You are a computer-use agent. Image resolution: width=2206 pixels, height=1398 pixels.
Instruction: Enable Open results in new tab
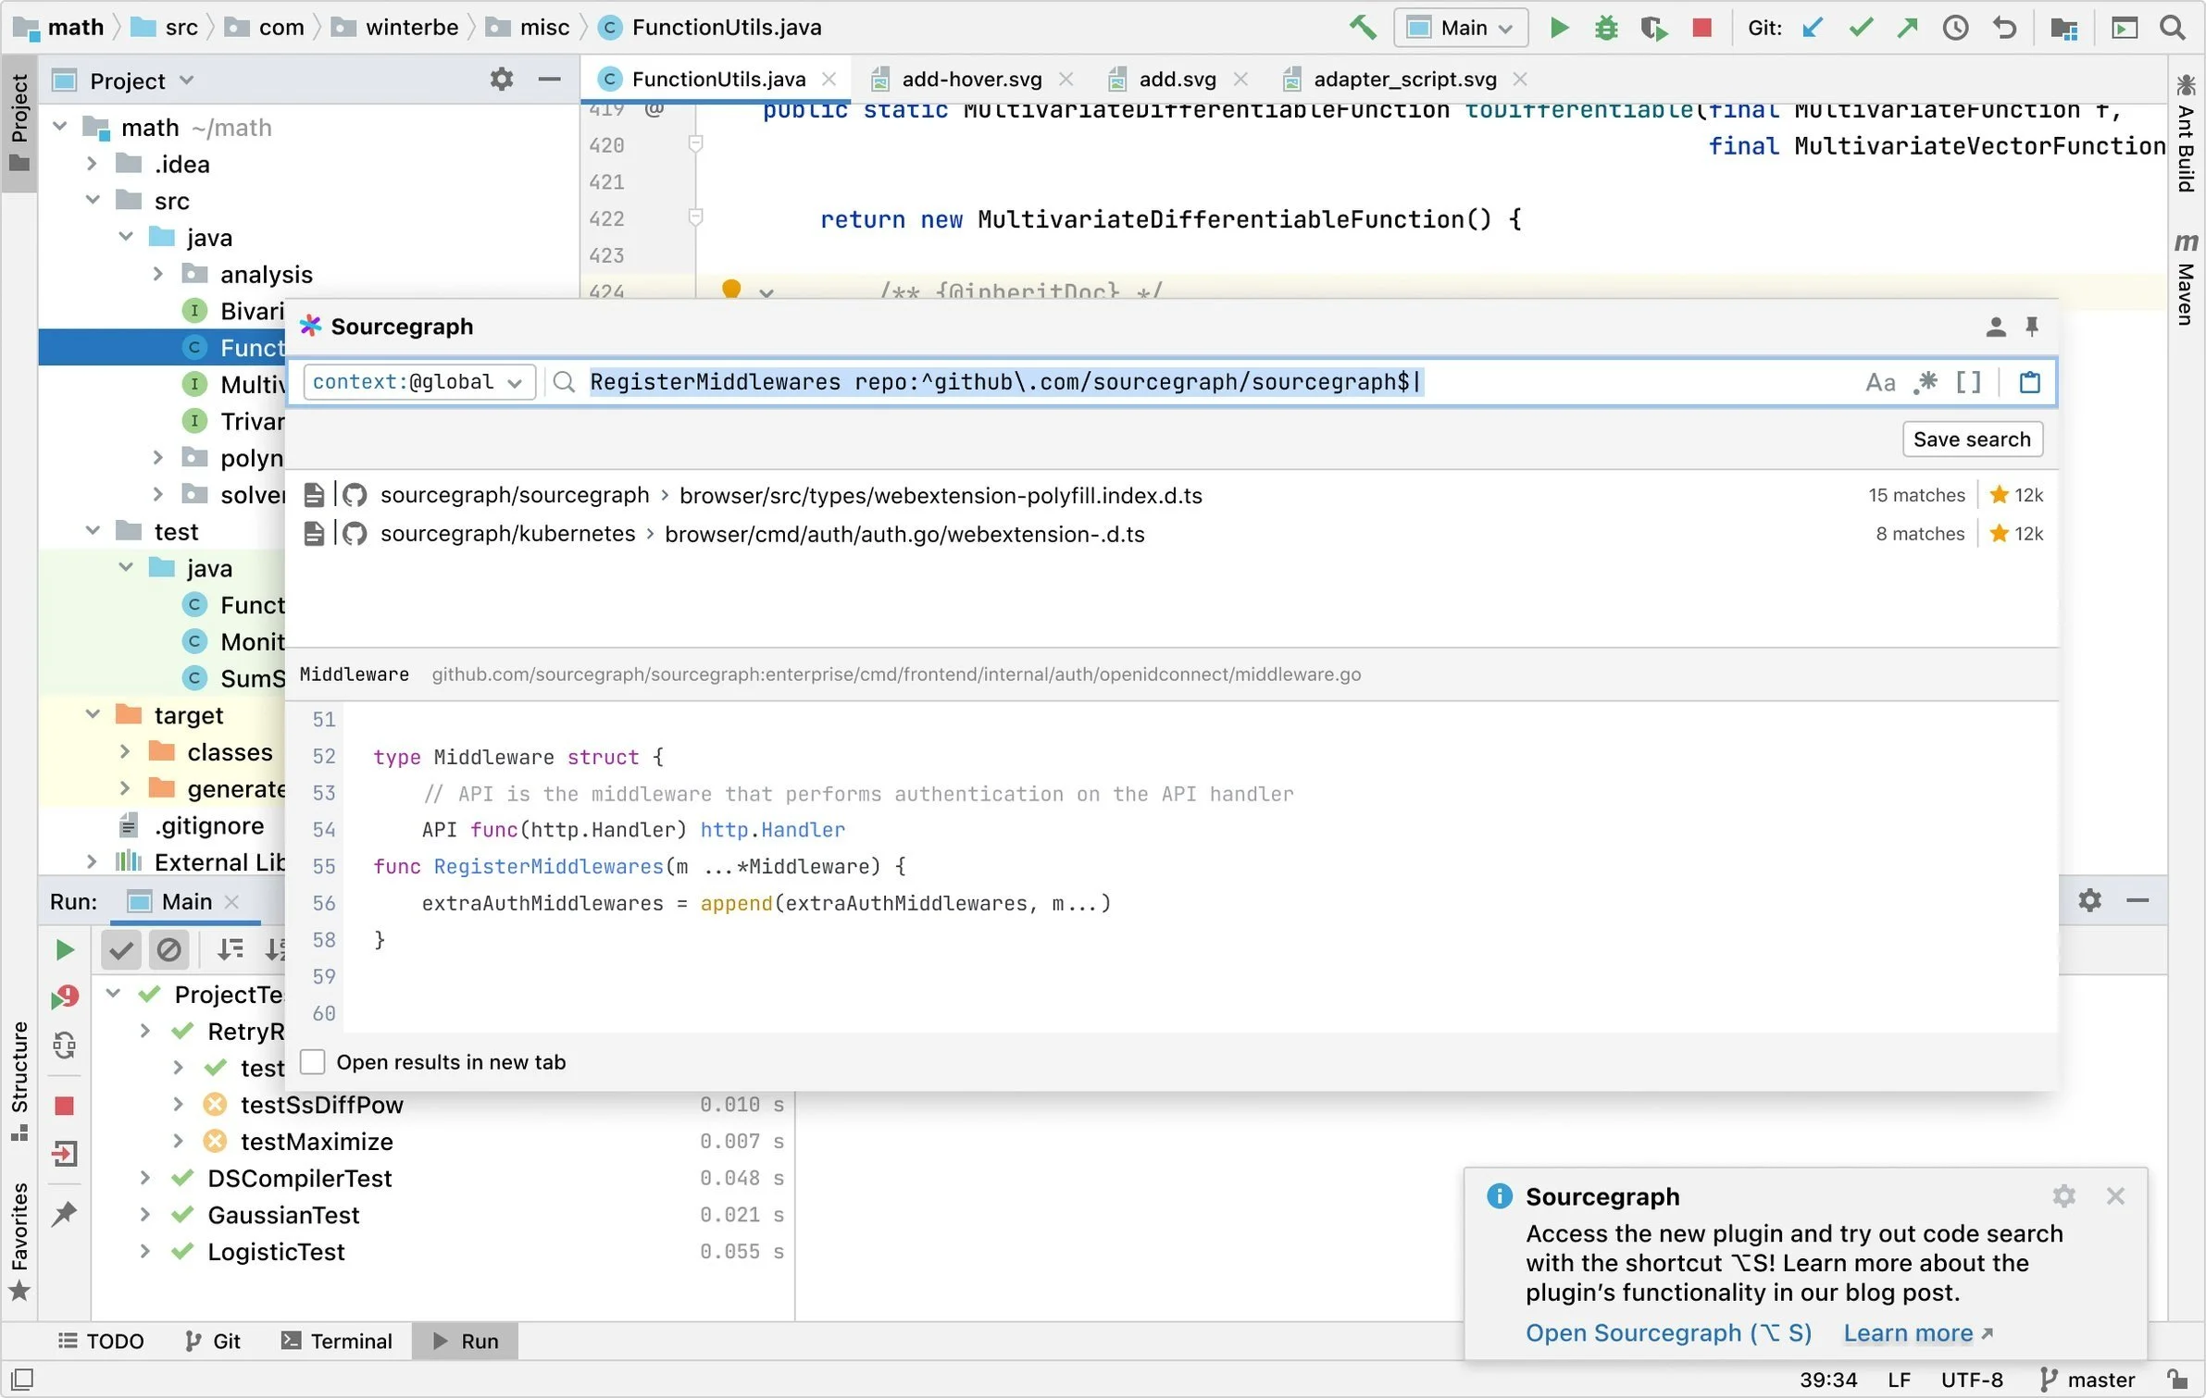pyautogui.click(x=313, y=1062)
